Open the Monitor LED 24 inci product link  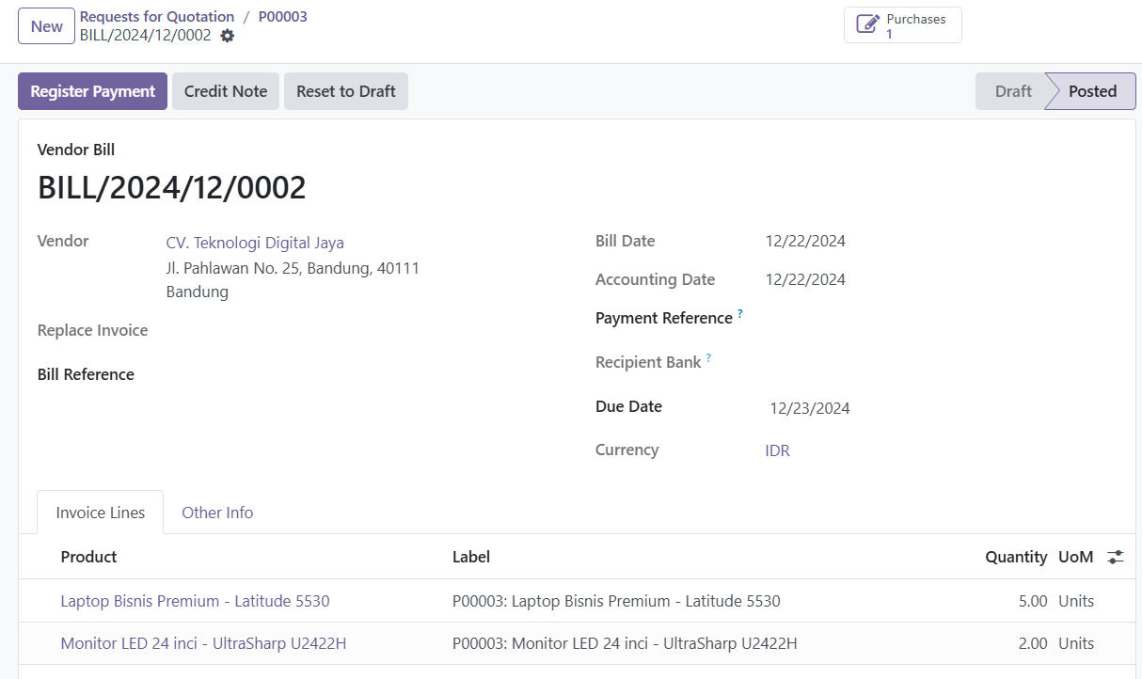203,643
